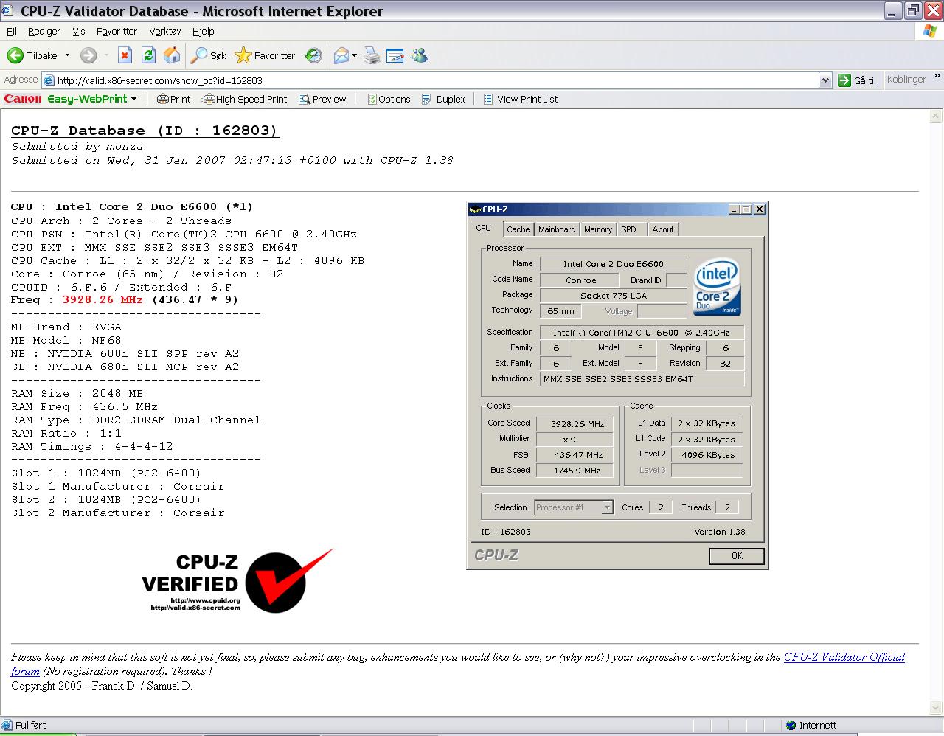944x736 pixels.
Task: Click the page scrollbar up arrow
Action: pos(936,117)
